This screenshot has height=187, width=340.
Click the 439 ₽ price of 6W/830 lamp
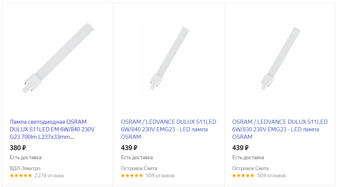(x=240, y=148)
